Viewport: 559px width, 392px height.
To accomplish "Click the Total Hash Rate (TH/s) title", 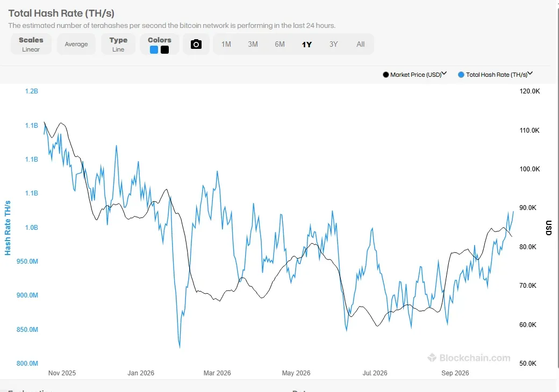I will click(61, 13).
